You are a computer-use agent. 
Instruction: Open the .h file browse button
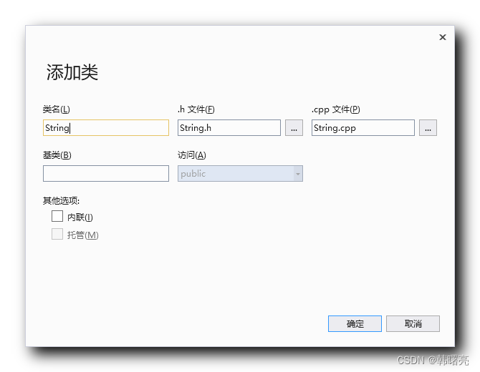(x=294, y=128)
